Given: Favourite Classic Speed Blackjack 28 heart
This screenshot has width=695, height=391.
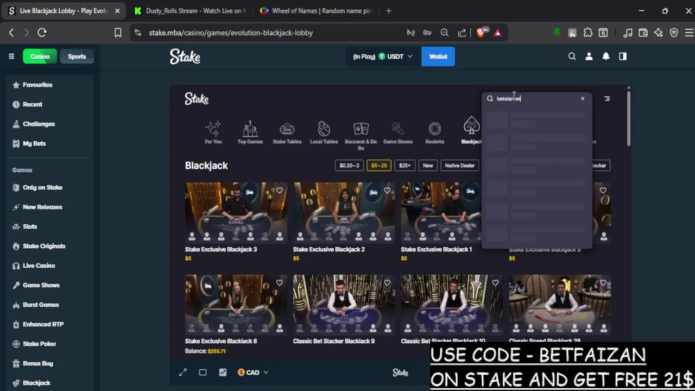Looking at the screenshot, I should click(x=603, y=283).
